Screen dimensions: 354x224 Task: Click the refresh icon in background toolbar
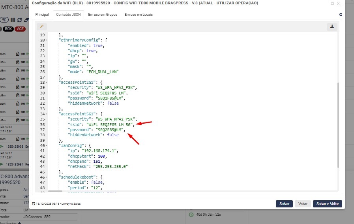click(20, 20)
